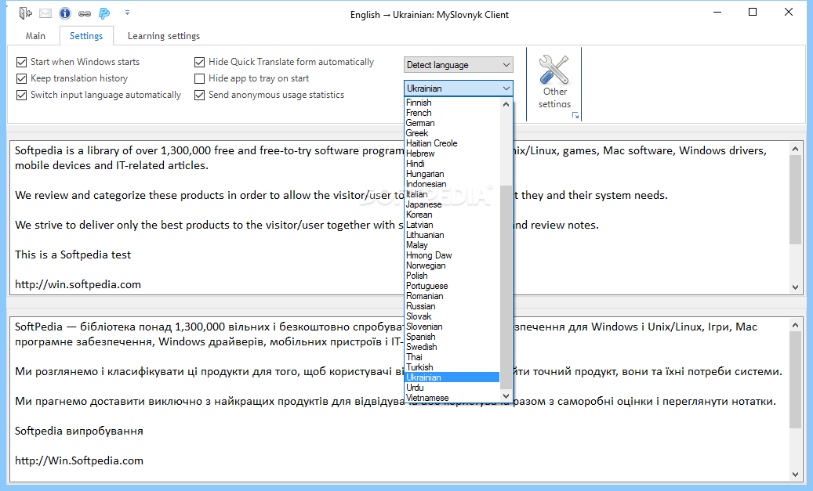This screenshot has width=813, height=491.
Task: Toggle Hide Quick Translate form automatically
Action: click(x=284, y=62)
